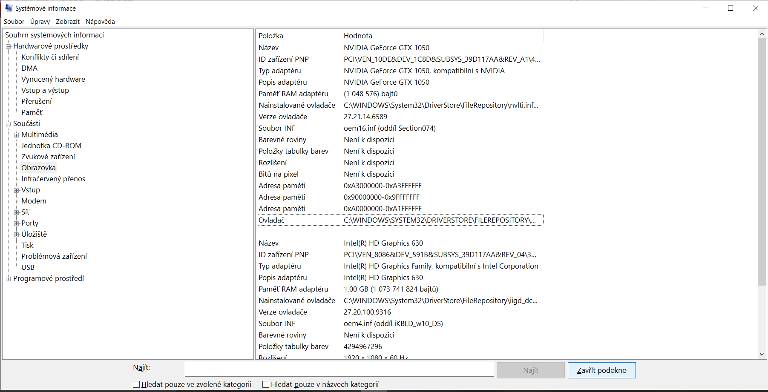Click memory address 0x90000000-0x9FFFFFFF

pos(382,197)
